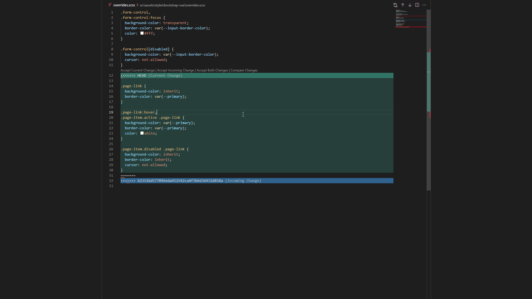532x299 pixels.
Task: Click Accept Both Changes
Action: (212, 70)
